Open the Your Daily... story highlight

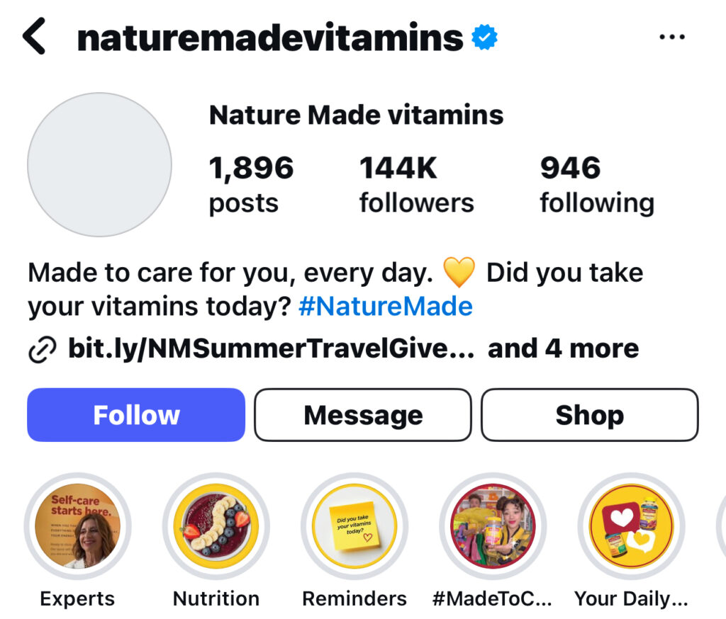[x=631, y=526]
